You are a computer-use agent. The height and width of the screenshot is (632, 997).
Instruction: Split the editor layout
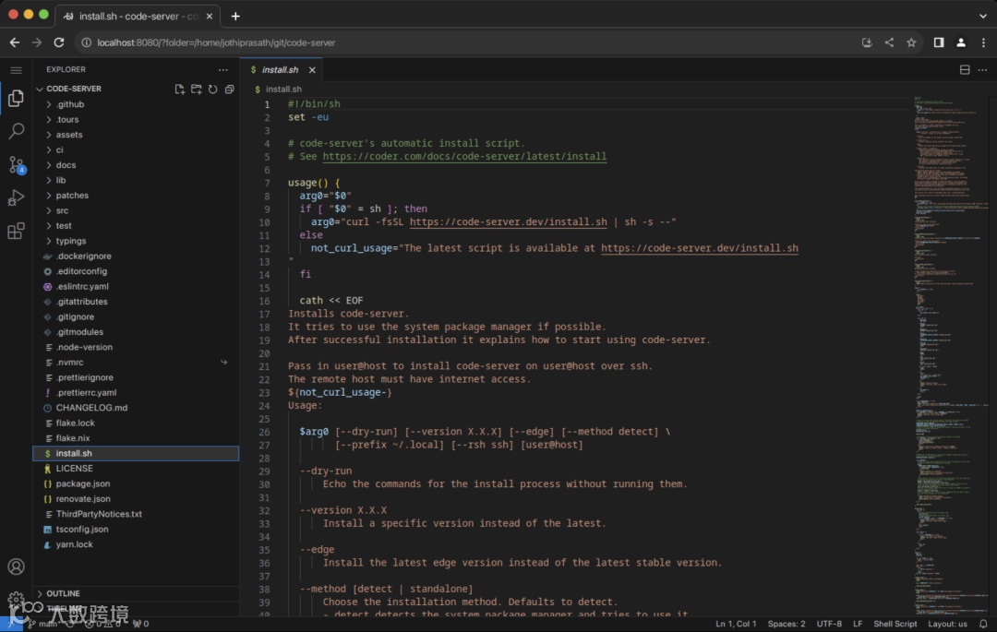coord(965,70)
